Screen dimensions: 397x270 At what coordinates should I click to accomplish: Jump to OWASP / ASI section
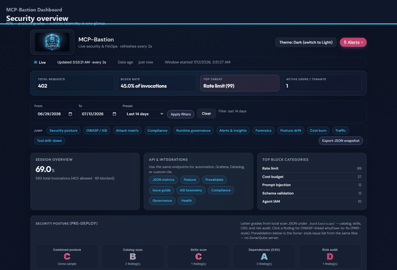(x=97, y=131)
